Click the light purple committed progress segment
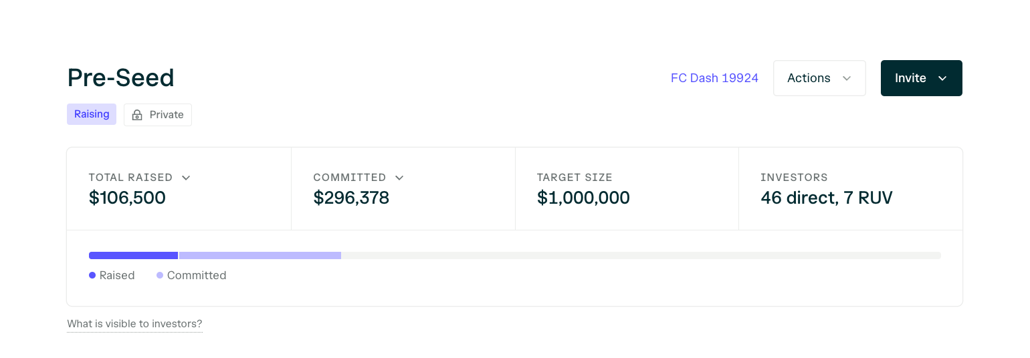Image resolution: width=1030 pixels, height=358 pixels. 260,255
